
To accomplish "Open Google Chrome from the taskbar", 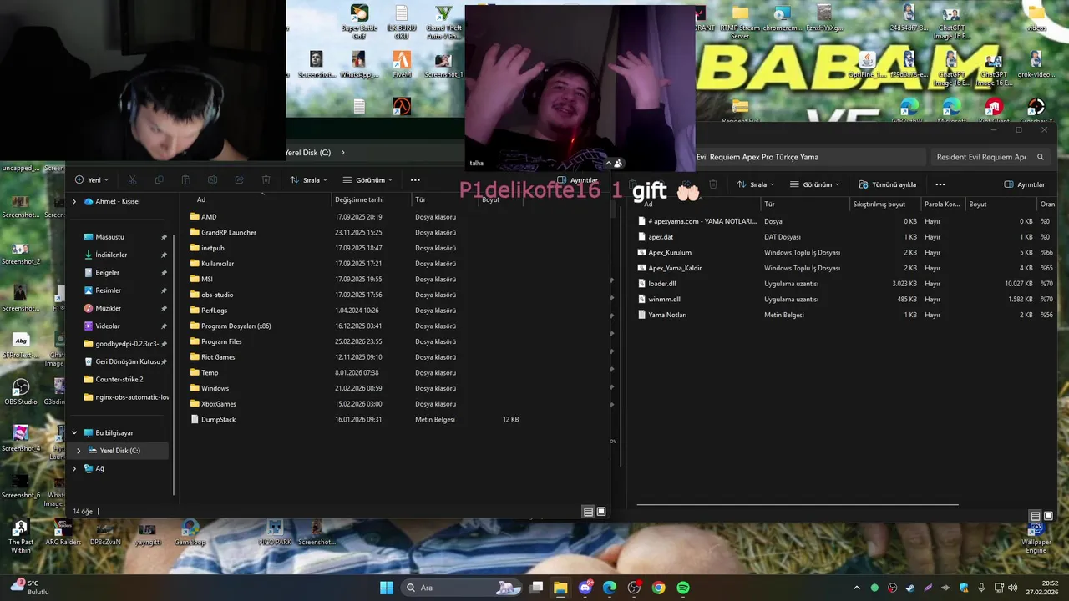I will click(659, 588).
